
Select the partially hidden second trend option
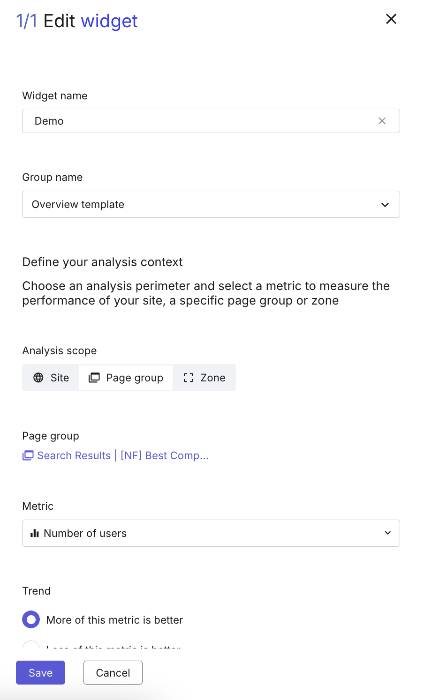pos(31,647)
